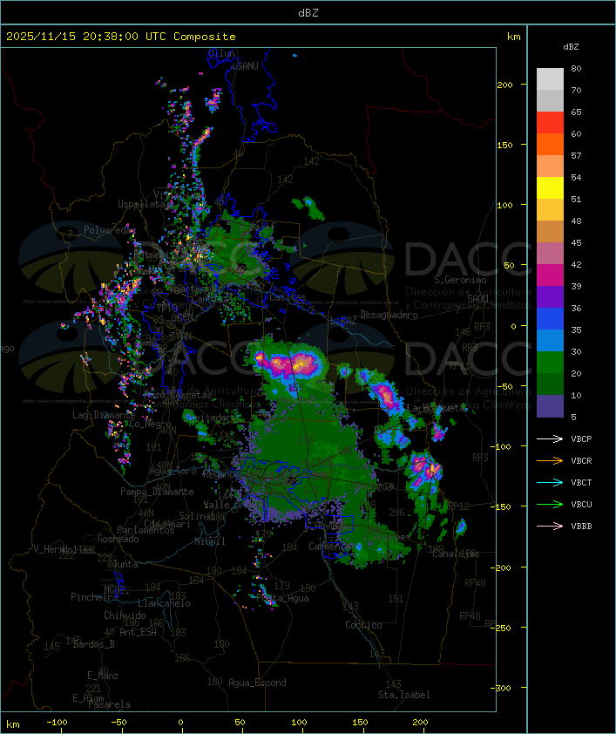Select the red swatch in the dBZ legend
616x734 pixels.
pyautogui.click(x=550, y=122)
